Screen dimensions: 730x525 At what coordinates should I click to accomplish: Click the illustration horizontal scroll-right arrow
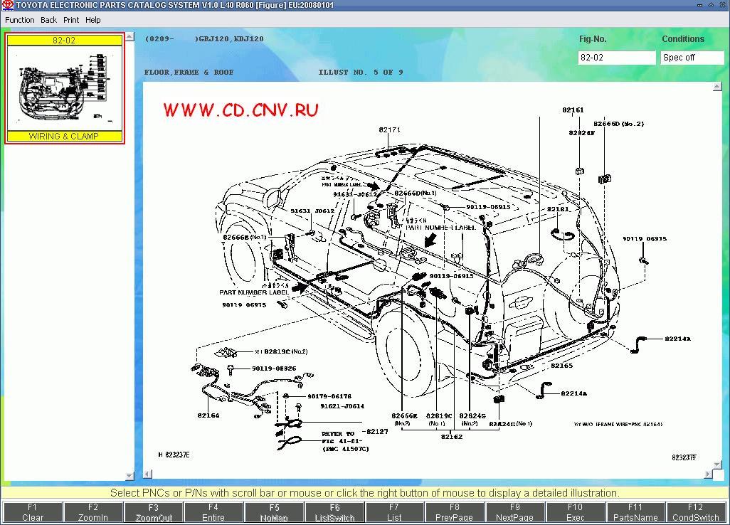pos(708,474)
